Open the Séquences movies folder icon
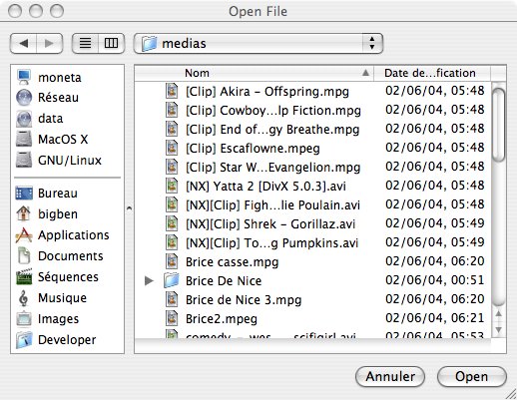The width and height of the screenshot is (517, 400). tap(24, 277)
